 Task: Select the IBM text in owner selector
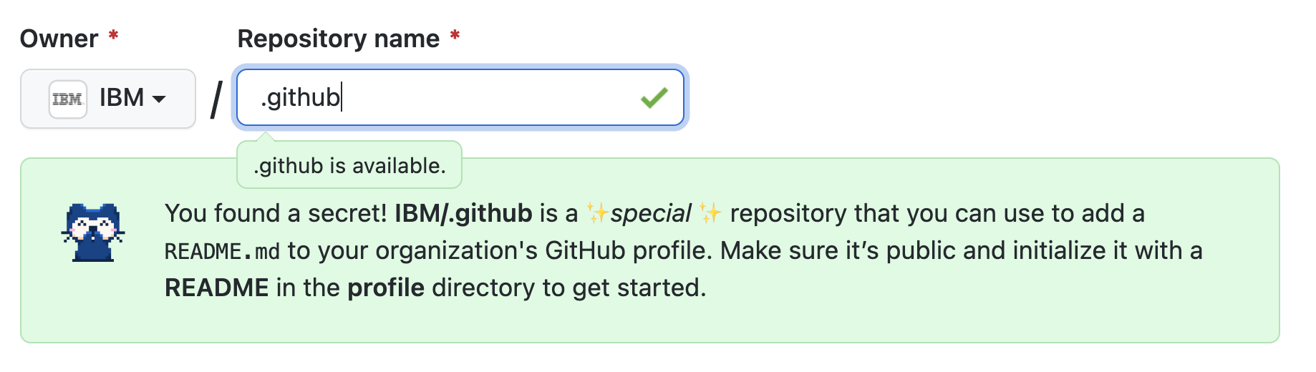[122, 97]
